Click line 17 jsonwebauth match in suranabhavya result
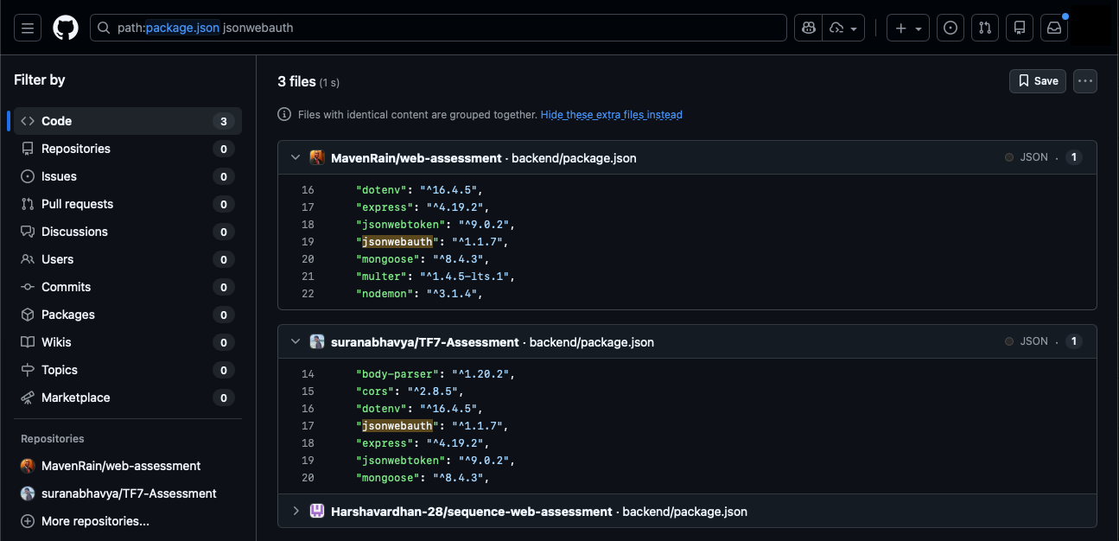The width and height of the screenshot is (1119, 541). [397, 426]
